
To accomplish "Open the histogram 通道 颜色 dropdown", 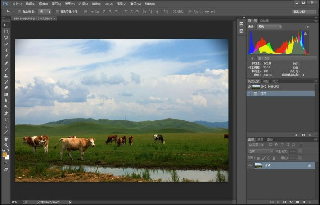I will click(269, 27).
